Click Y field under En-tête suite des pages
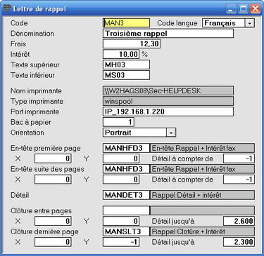The image size is (264, 256). (x=121, y=180)
